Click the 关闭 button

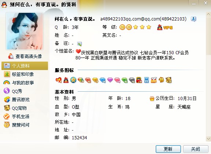(196, 149)
